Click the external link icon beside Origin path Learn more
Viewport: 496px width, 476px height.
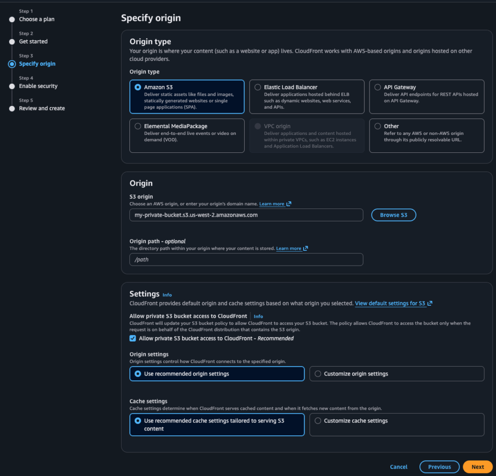click(305, 248)
